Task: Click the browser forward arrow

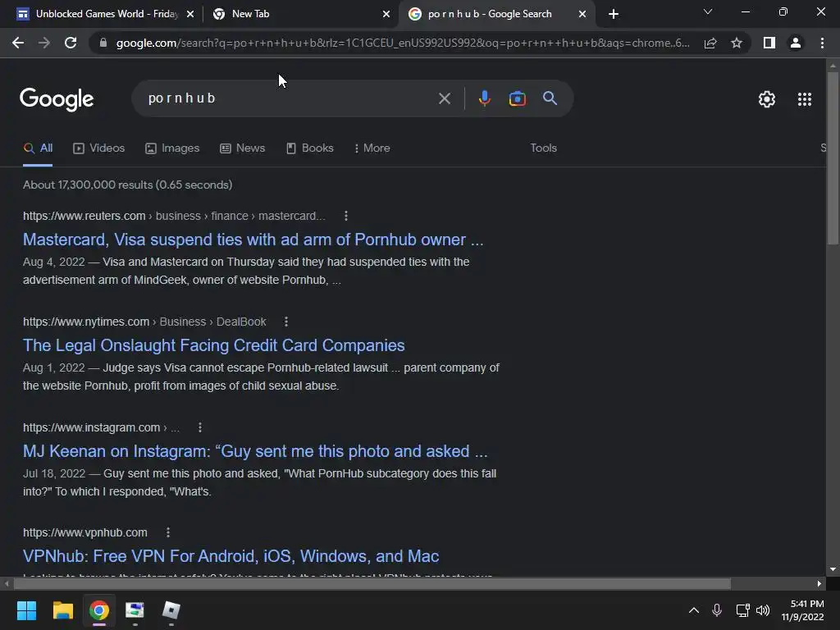Action: pyautogui.click(x=44, y=43)
